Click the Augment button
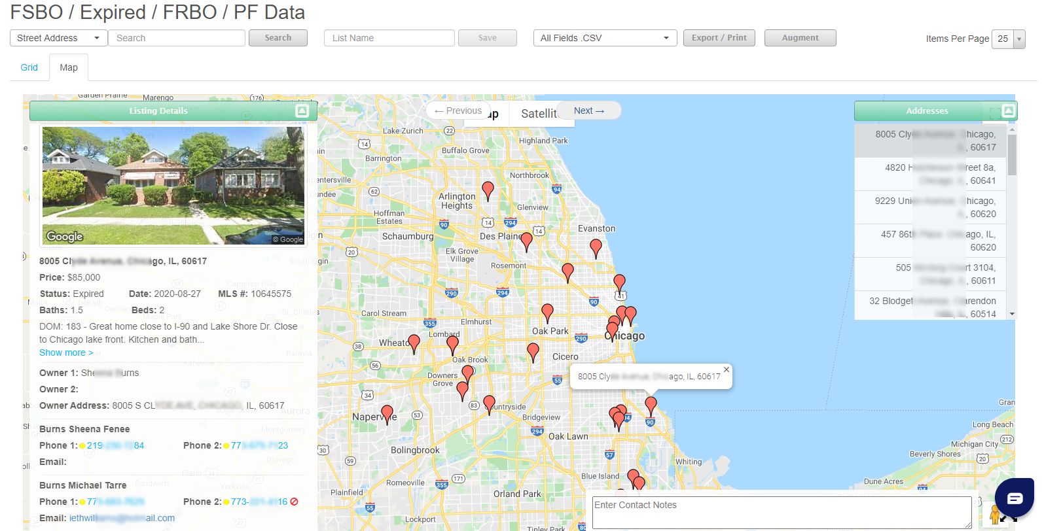The width and height of the screenshot is (1042, 531). tap(800, 38)
